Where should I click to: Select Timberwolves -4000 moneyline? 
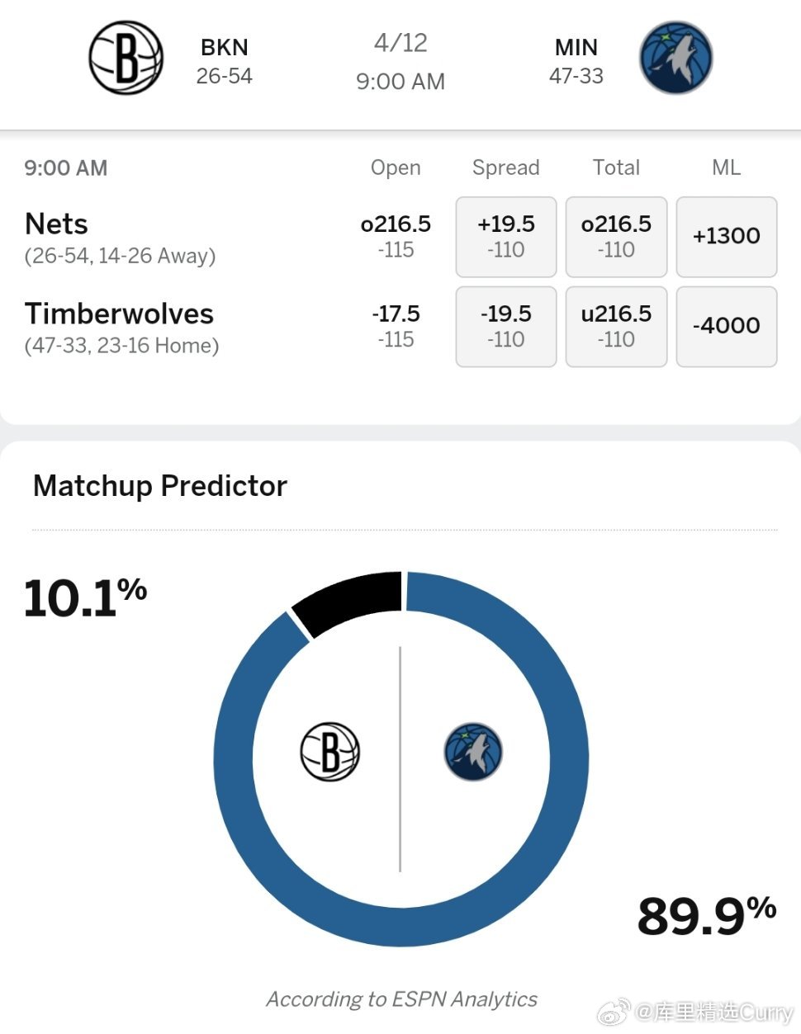727,327
